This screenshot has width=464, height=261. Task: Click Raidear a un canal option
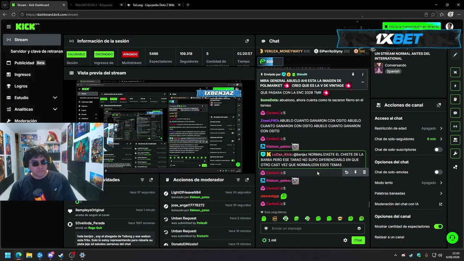pos(389,237)
